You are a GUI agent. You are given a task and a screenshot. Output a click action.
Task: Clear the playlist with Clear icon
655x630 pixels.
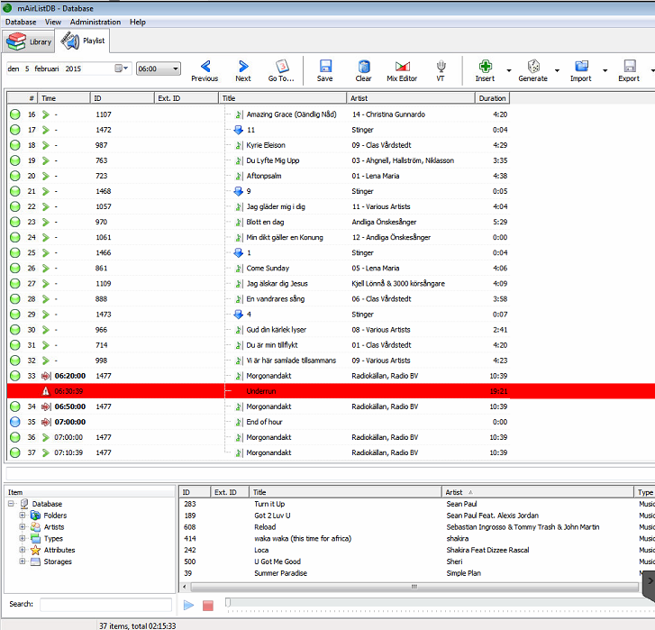363,68
